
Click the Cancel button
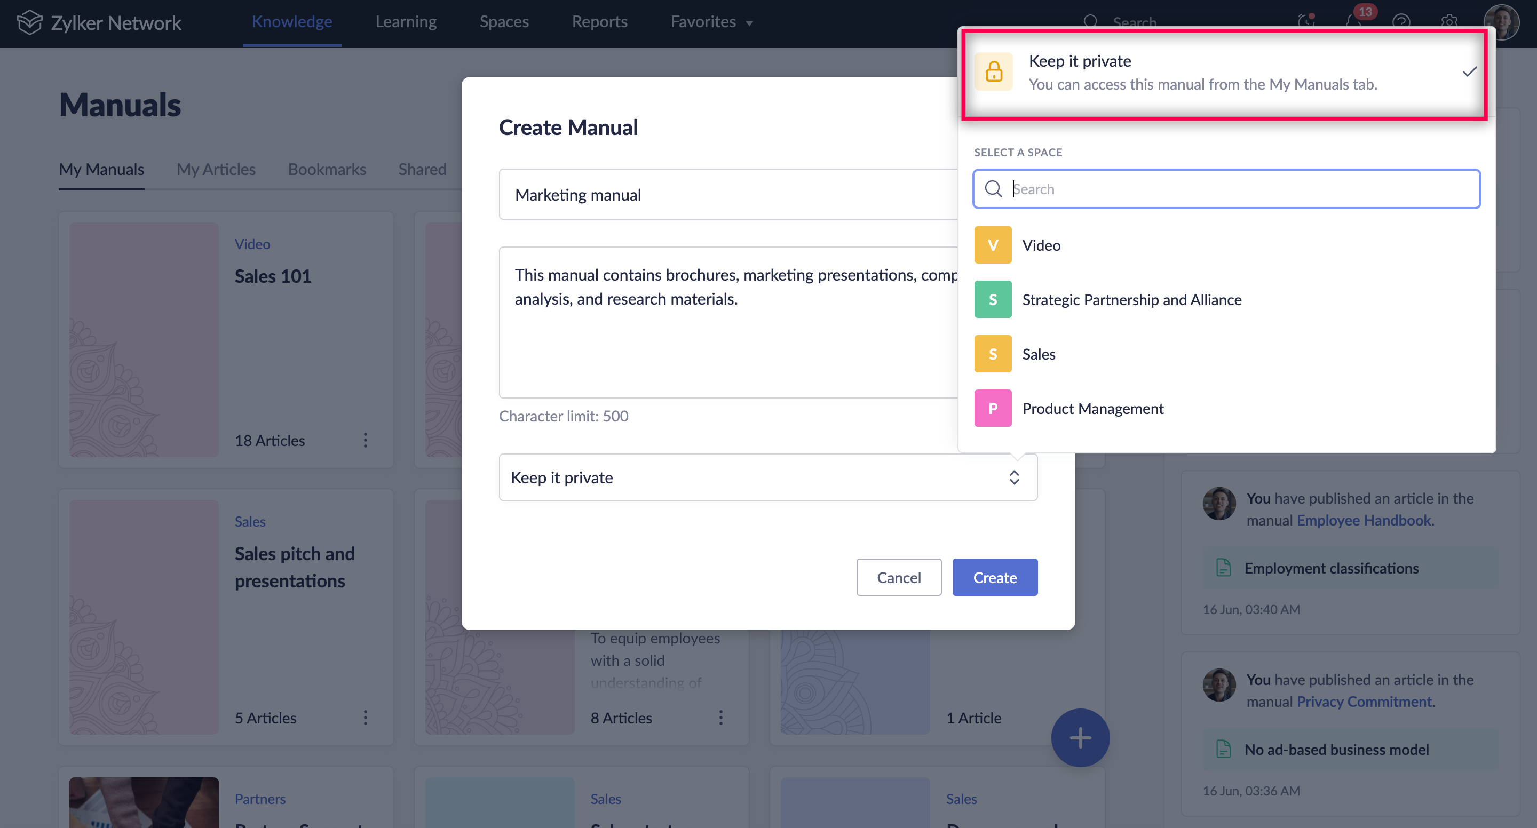[899, 577]
